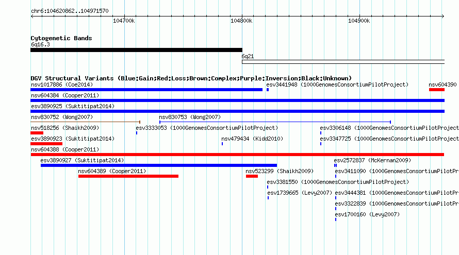The height and width of the screenshot is (255, 459).
Task: Open nsv830753 (Wong2007) label
Action: [x=190, y=117]
